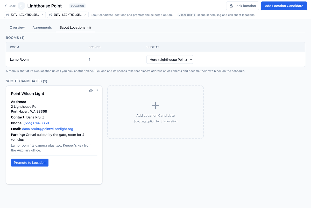Click the drag handle dots icon on candidate card
Screen dimensions: 311x208
coord(97,90)
